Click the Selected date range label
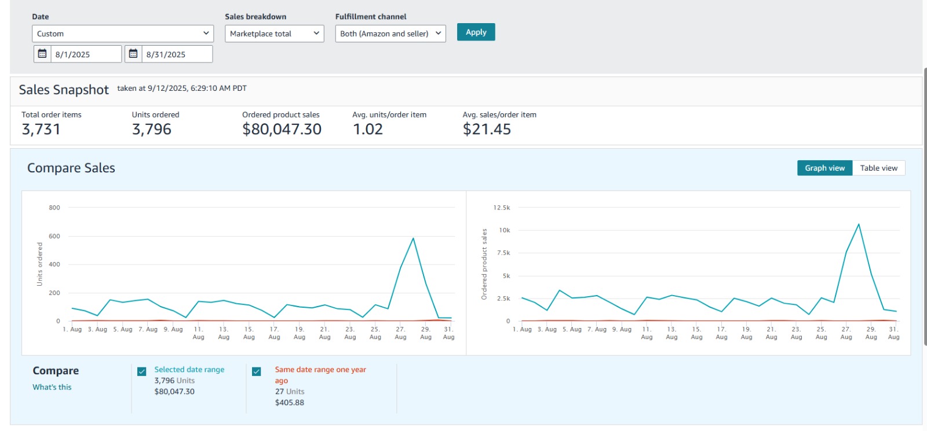The height and width of the screenshot is (431, 927). pyautogui.click(x=189, y=370)
